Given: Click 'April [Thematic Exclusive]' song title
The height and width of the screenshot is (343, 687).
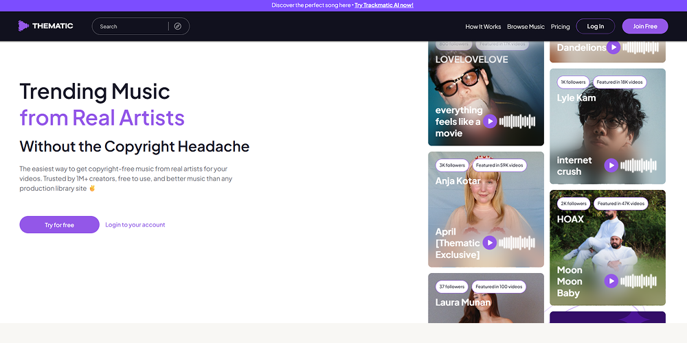Looking at the screenshot, I should tap(458, 243).
